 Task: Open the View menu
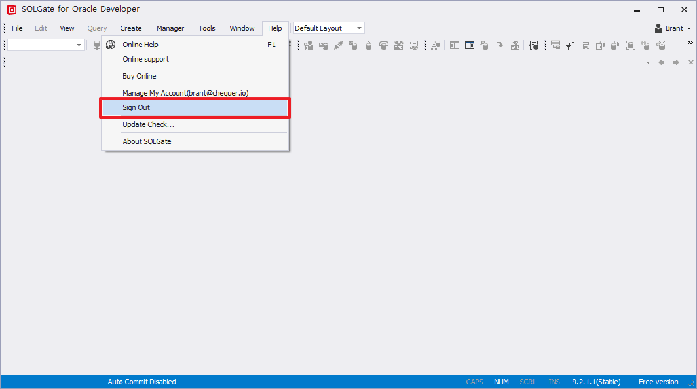(67, 28)
